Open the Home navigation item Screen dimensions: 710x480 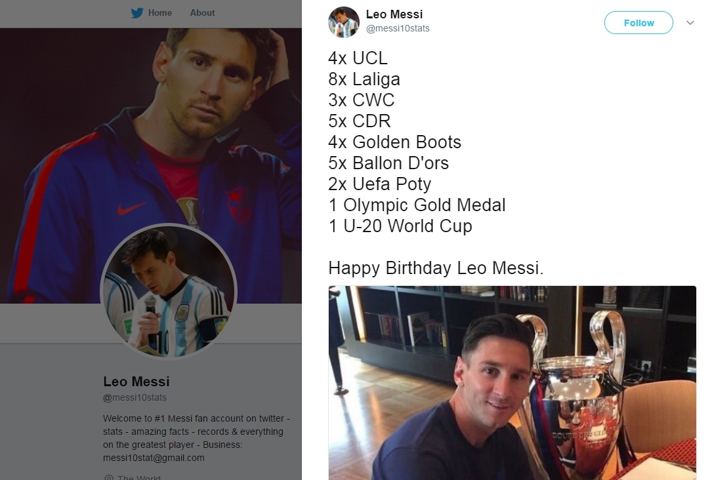coord(160,12)
